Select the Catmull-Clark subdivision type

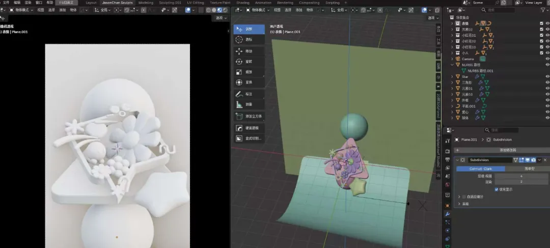pyautogui.click(x=481, y=169)
